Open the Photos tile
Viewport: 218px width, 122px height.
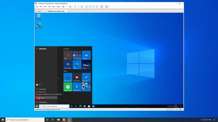point(77,65)
